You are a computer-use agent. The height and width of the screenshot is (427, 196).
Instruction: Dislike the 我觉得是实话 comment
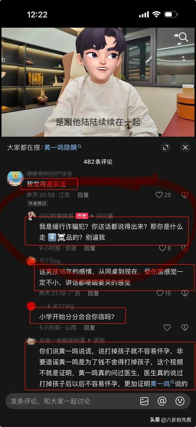[185, 195]
